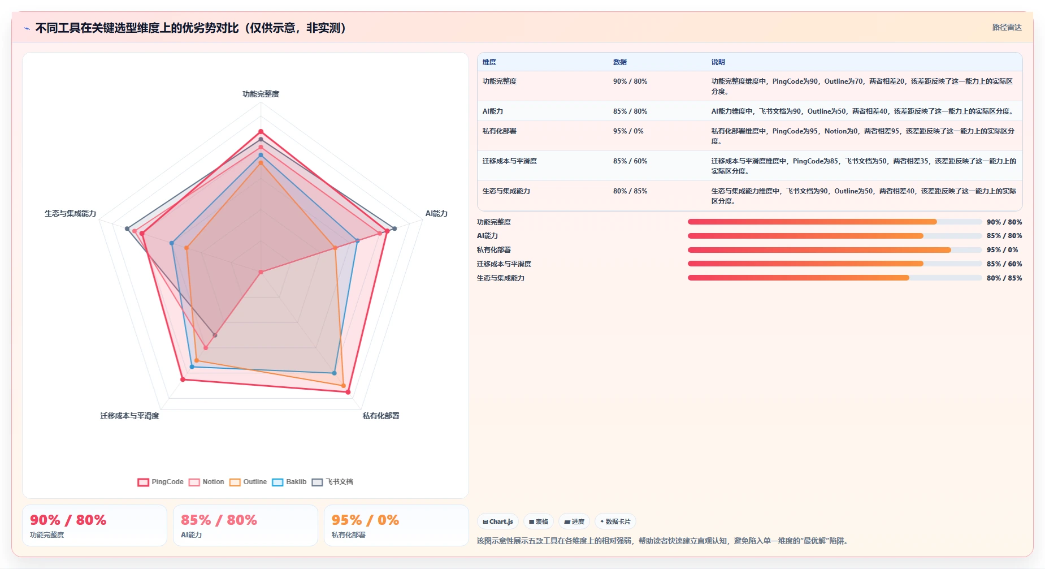Click 功能完整度 axis label on radar chart
This screenshot has width=1045, height=569.
(x=261, y=94)
